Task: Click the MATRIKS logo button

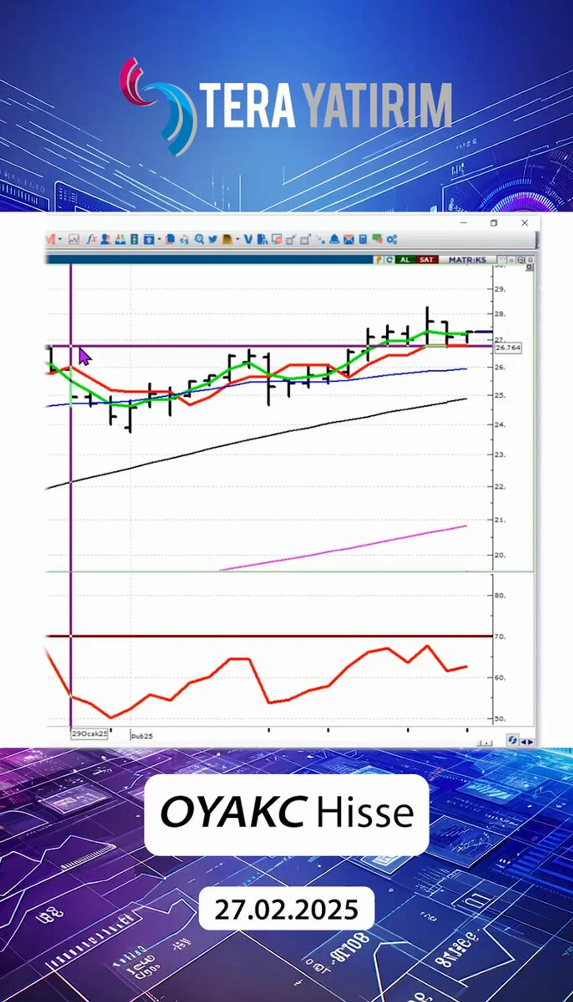Action: click(x=467, y=260)
